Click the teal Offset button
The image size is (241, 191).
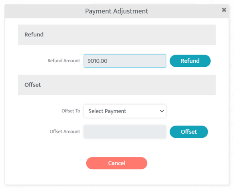click(188, 132)
